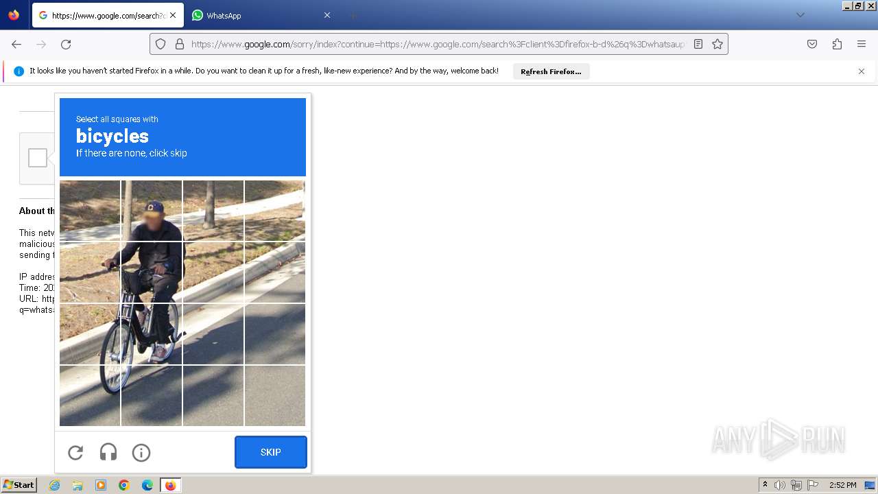Open captcha help info icon

click(141, 452)
